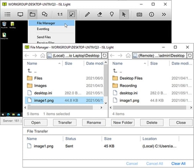Click the Remote path address field

click(160, 56)
